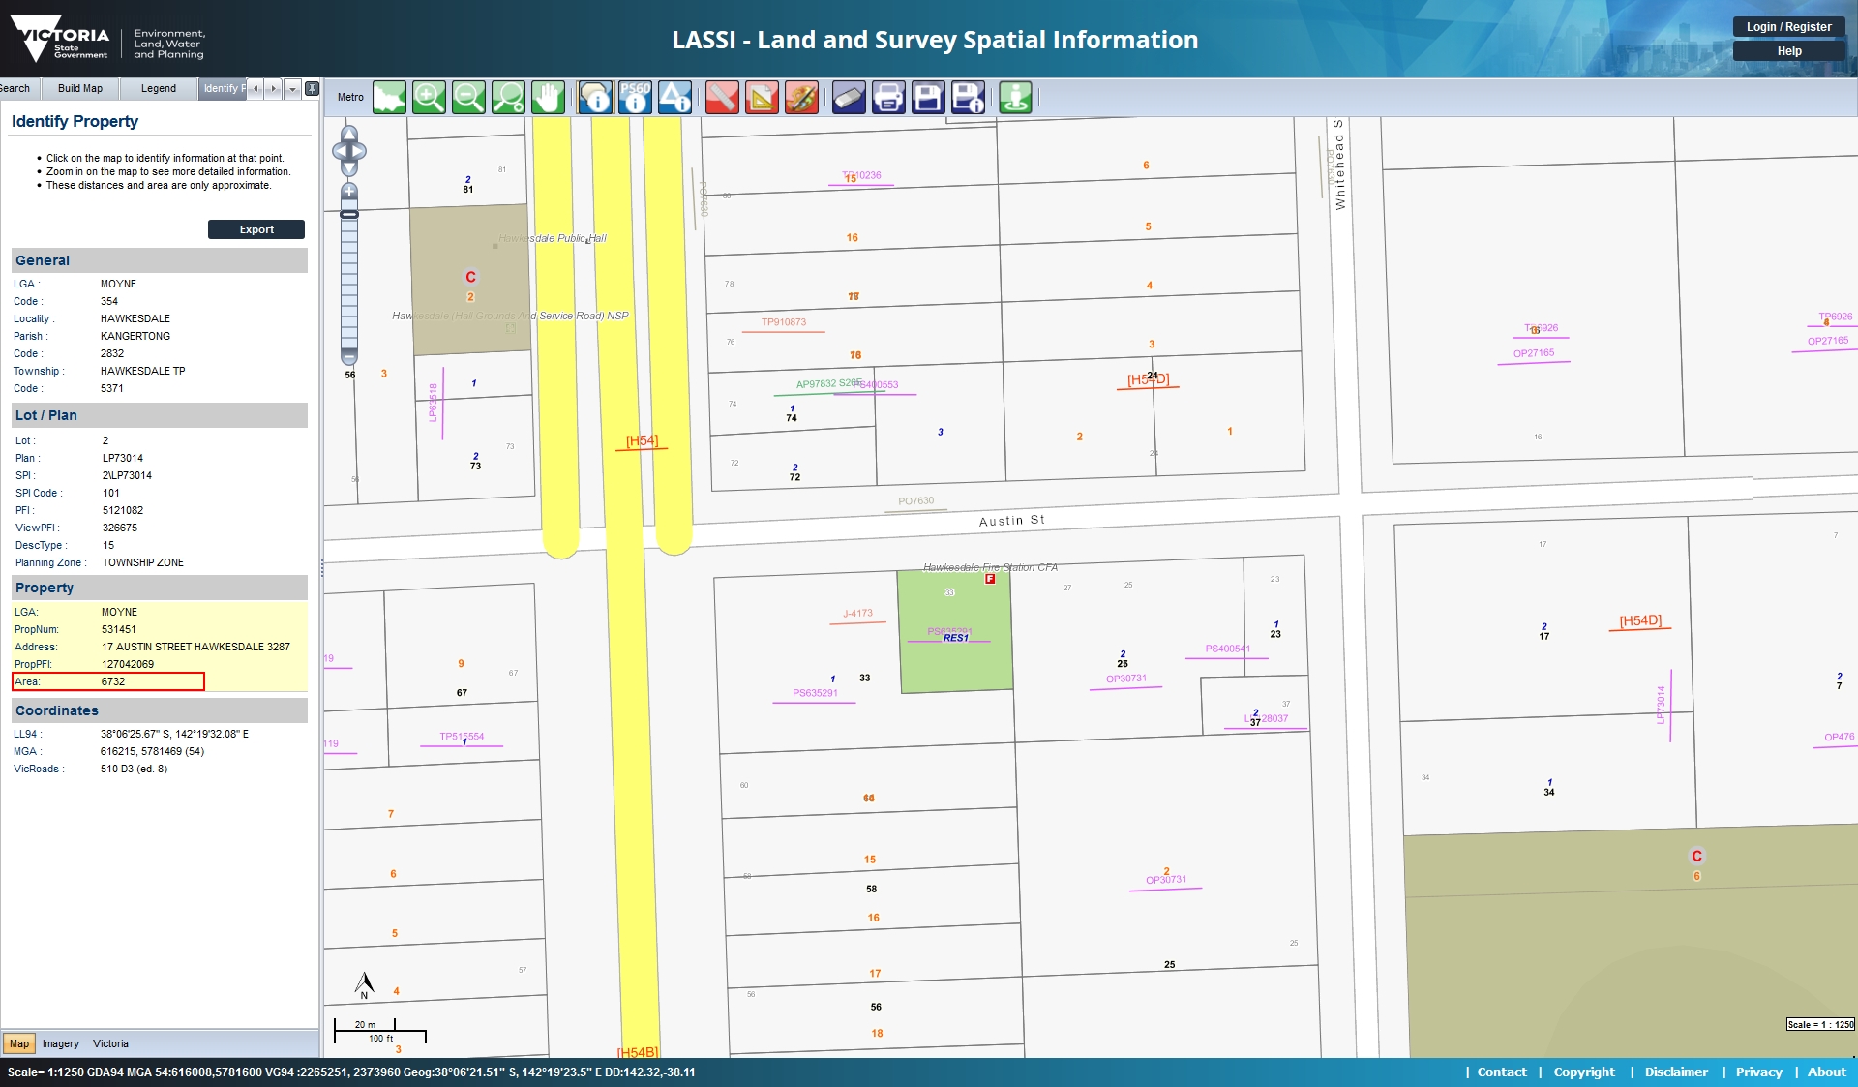Pan map down with navigation arrow
The width and height of the screenshot is (1858, 1087).
pyautogui.click(x=349, y=169)
